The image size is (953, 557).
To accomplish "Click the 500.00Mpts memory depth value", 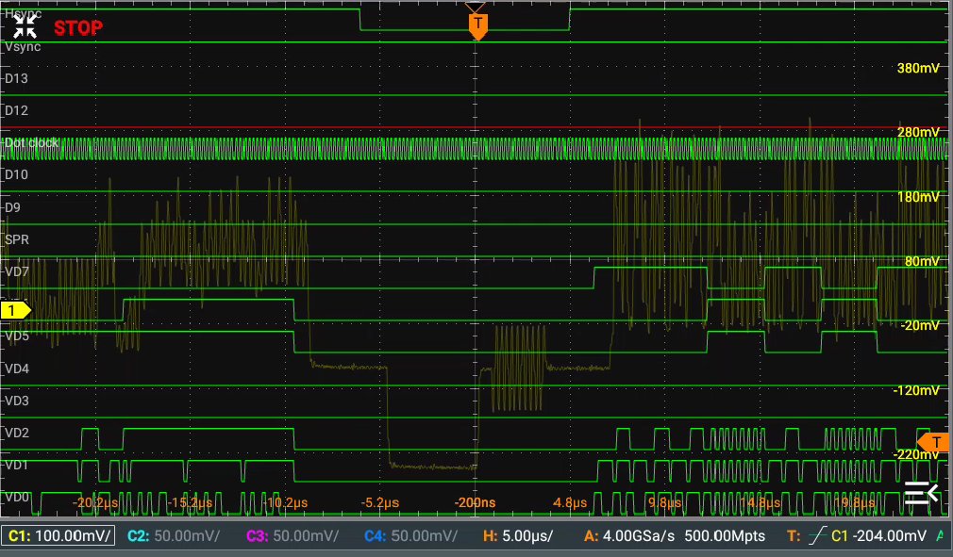I will coord(725,535).
